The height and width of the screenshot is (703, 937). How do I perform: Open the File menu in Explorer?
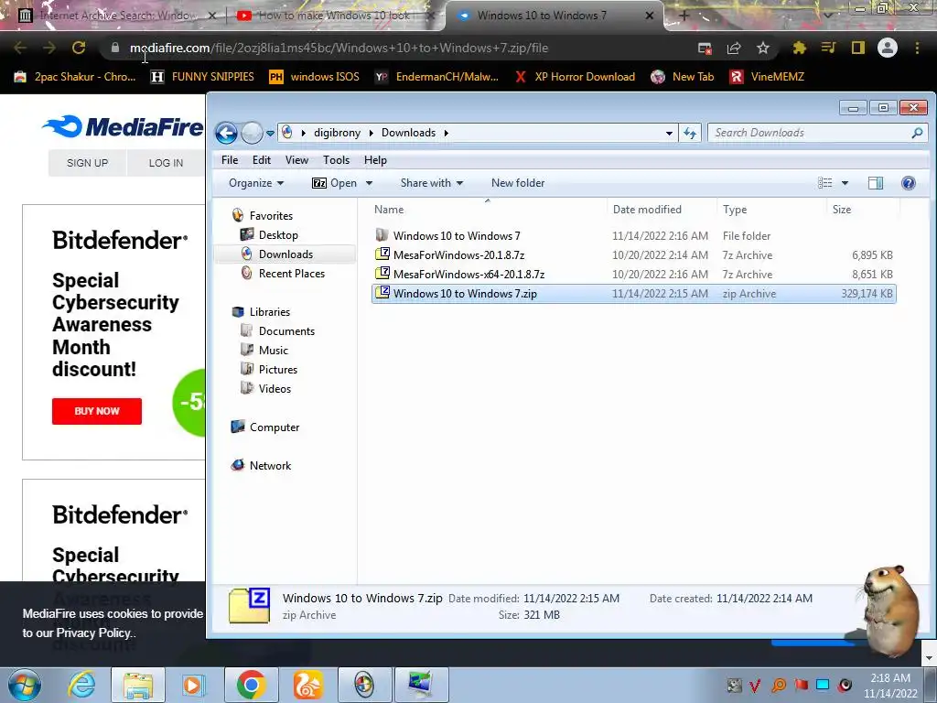point(230,160)
